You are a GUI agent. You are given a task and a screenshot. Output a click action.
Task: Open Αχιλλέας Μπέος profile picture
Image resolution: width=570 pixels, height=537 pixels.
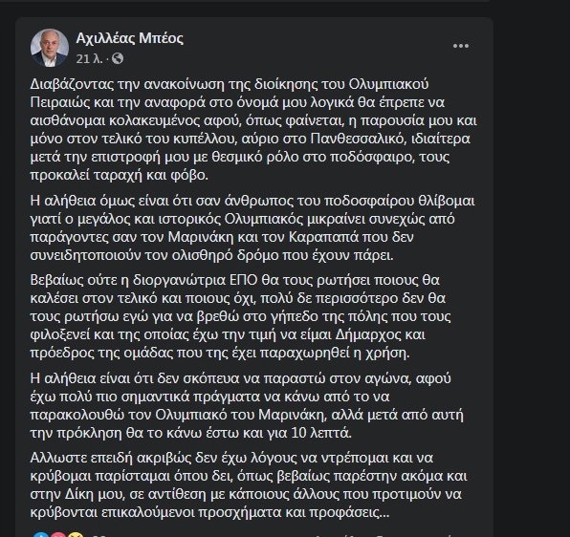click(50, 48)
